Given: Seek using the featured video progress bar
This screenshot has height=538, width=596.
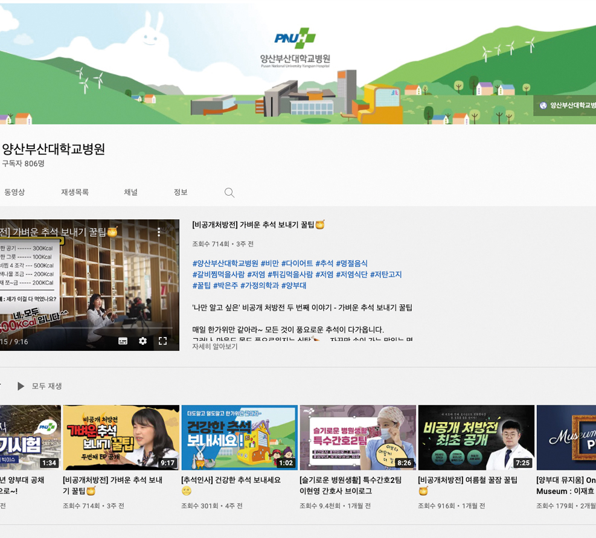Looking at the screenshot, I should (x=87, y=327).
